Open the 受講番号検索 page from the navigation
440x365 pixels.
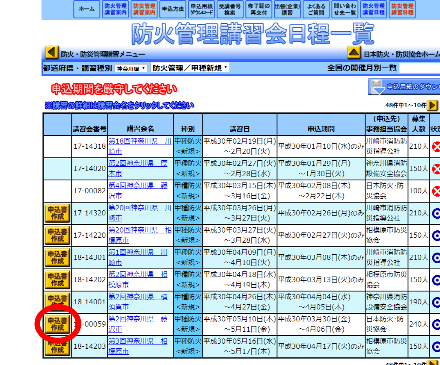point(230,9)
